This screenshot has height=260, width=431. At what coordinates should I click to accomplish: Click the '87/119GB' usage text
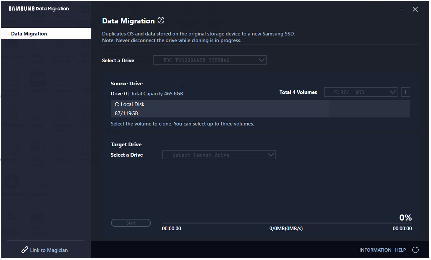coord(126,113)
